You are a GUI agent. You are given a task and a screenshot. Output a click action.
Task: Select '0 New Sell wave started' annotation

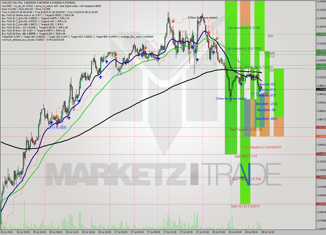[203, 18]
